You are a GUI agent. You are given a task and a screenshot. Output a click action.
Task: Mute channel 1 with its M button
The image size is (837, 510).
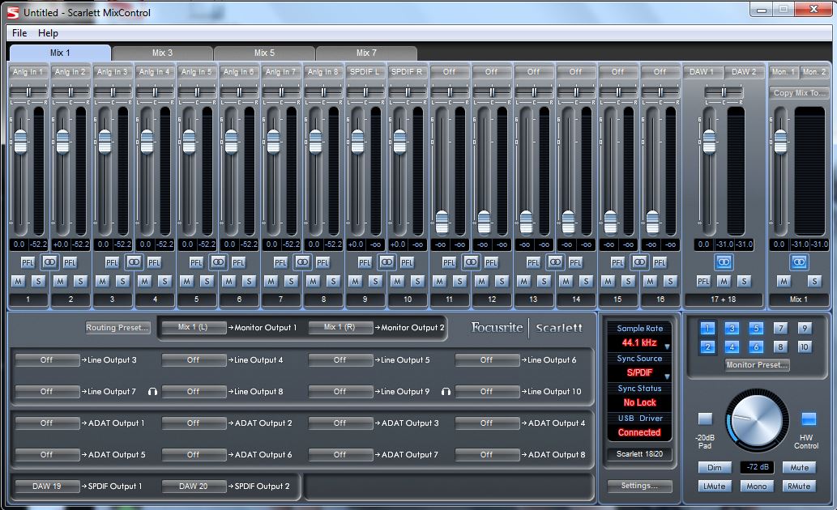18,281
